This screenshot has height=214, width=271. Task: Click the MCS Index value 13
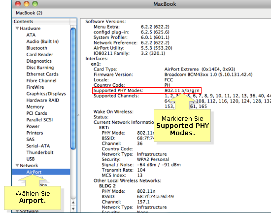point(140,175)
